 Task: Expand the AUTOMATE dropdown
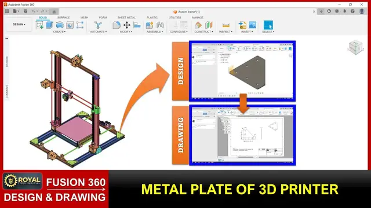(98, 32)
